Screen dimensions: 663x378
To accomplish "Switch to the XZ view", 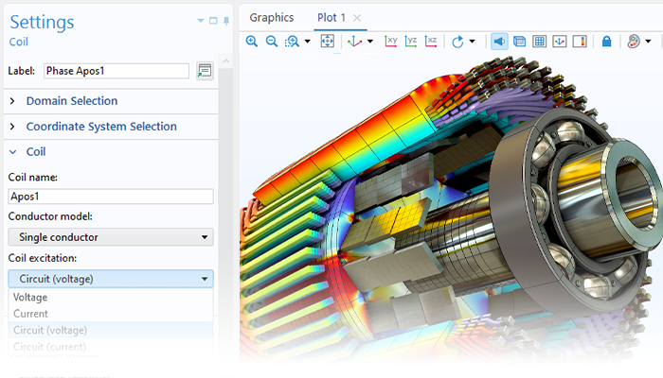I will coord(430,42).
